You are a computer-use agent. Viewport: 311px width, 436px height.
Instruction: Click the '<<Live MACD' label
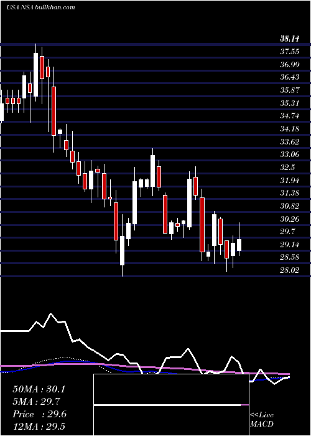[x=262, y=420]
